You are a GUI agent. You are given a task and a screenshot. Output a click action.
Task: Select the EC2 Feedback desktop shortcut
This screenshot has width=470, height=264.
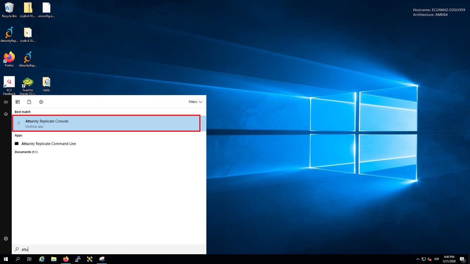(9, 86)
